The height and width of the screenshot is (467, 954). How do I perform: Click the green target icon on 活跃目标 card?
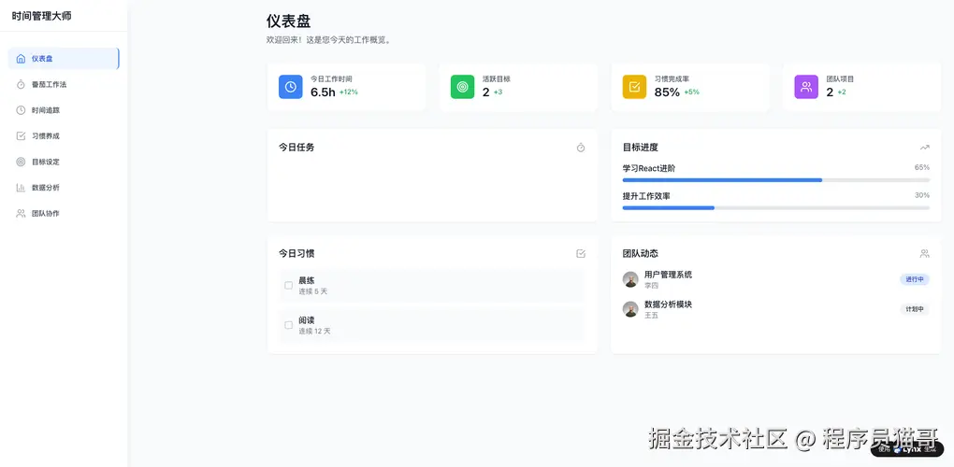(x=462, y=87)
